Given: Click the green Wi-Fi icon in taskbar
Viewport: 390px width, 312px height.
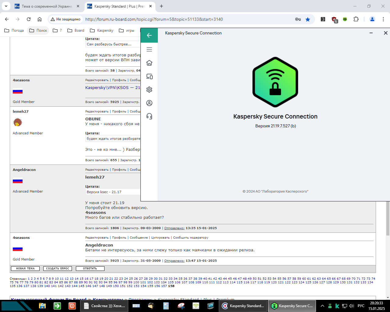Looking at the screenshot, I should coord(196,306).
